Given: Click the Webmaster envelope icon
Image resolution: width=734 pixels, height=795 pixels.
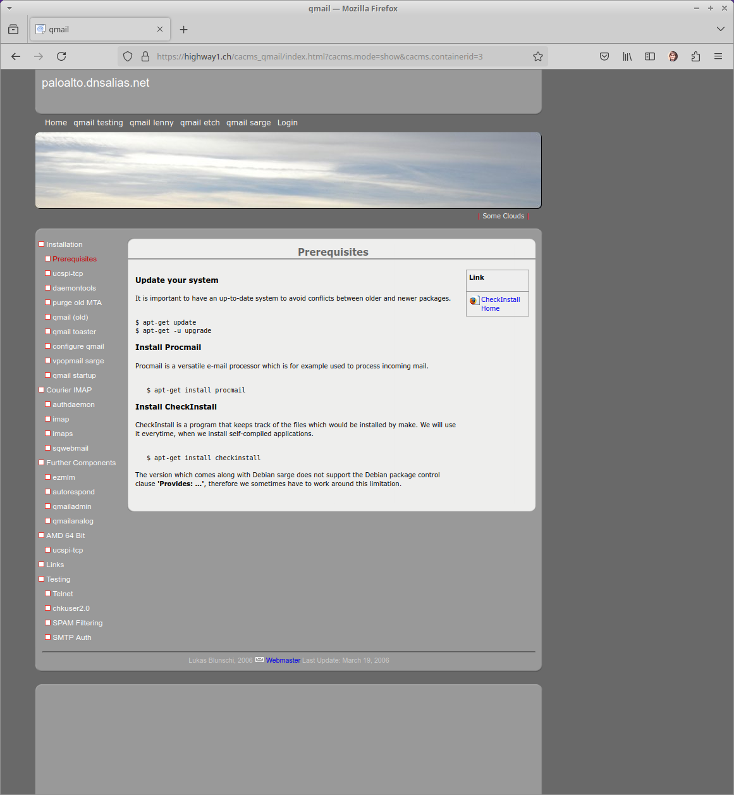Looking at the screenshot, I should [259, 660].
